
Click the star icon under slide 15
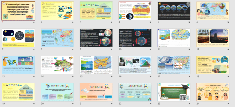tap(112, 77)
